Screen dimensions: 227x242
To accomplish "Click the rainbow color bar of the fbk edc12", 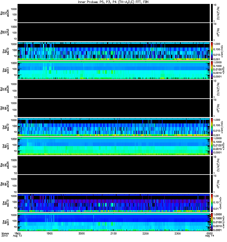I will pyautogui.click(x=212, y=203).
